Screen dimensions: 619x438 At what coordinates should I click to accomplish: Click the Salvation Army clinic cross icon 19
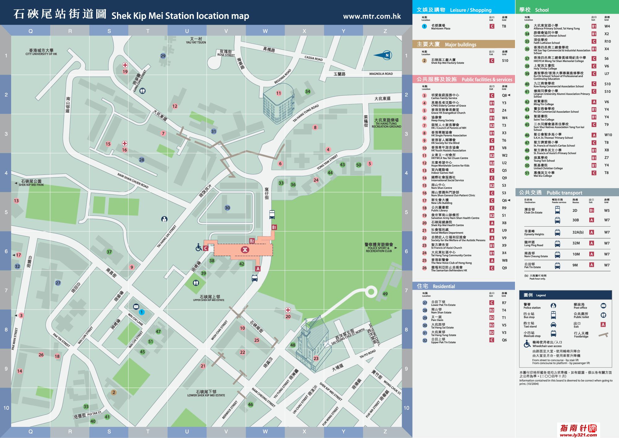[125, 65]
